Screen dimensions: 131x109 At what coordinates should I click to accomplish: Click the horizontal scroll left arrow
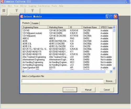(x=23, y=72)
